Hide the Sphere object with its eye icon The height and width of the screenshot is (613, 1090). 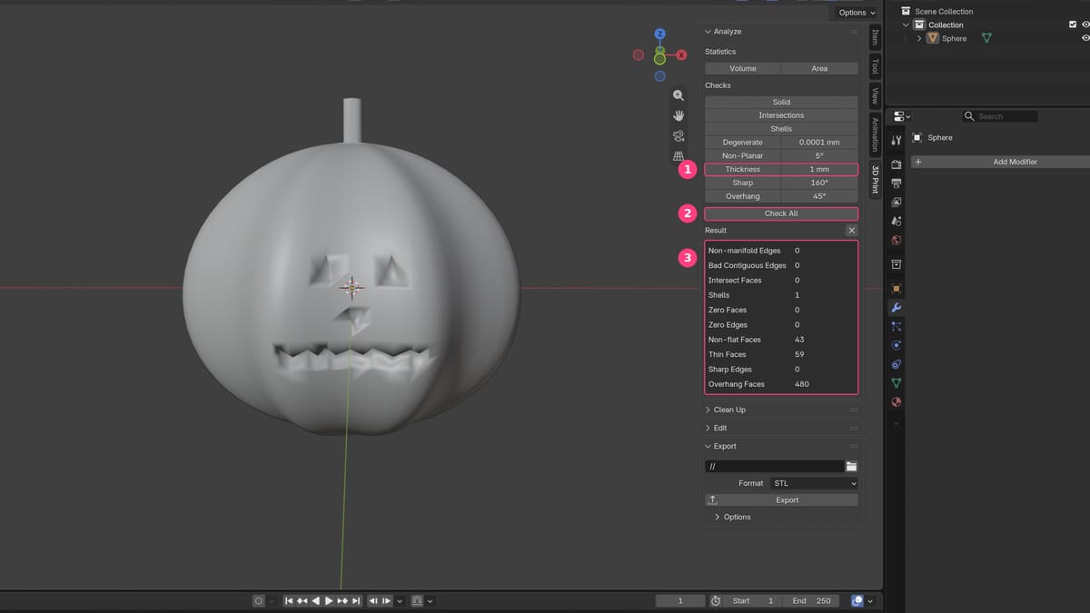(x=1085, y=38)
